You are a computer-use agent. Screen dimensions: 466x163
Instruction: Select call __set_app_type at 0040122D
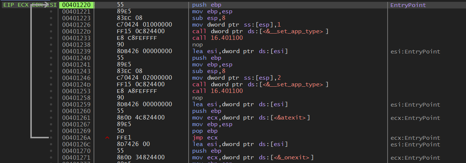[x=260, y=31]
